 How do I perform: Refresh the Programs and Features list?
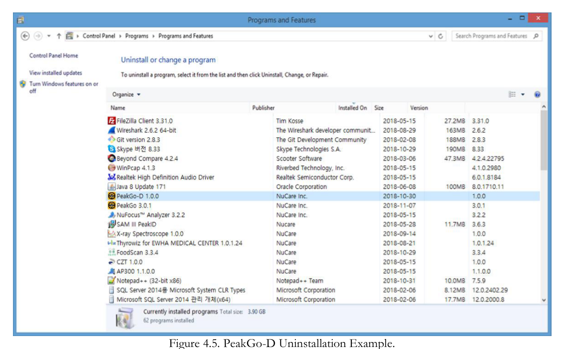tap(440, 36)
